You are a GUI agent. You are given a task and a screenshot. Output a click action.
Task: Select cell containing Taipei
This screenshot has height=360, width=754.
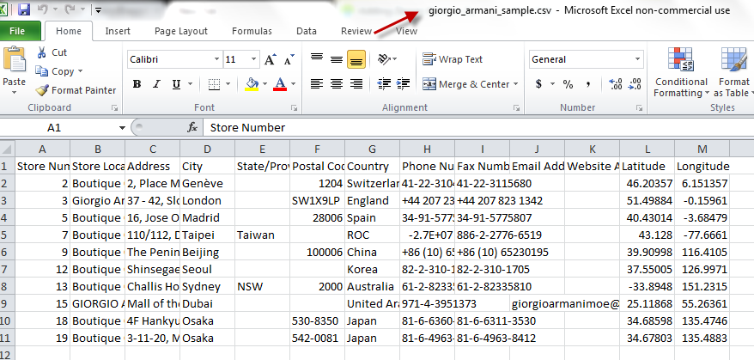[x=208, y=235]
